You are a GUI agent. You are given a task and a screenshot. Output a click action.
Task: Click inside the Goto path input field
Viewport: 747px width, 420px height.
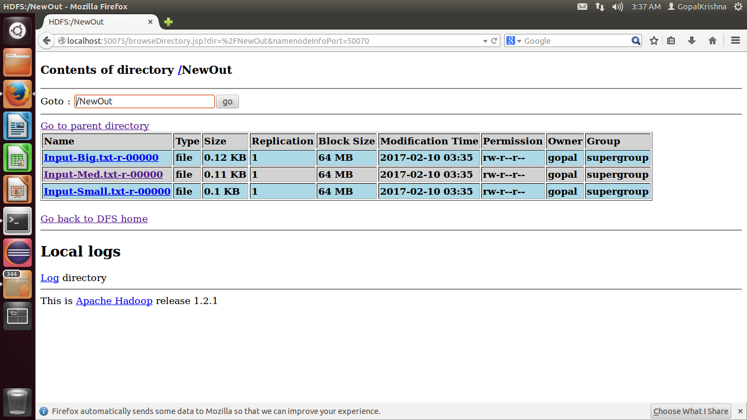144,101
